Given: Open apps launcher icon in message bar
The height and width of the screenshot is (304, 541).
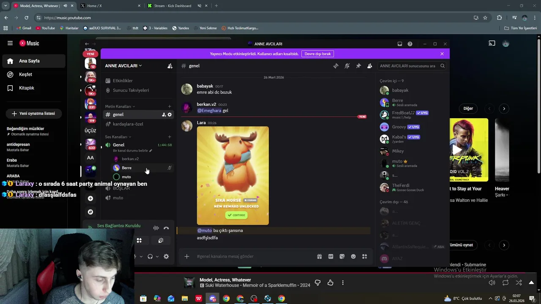Looking at the screenshot, I should (x=364, y=256).
